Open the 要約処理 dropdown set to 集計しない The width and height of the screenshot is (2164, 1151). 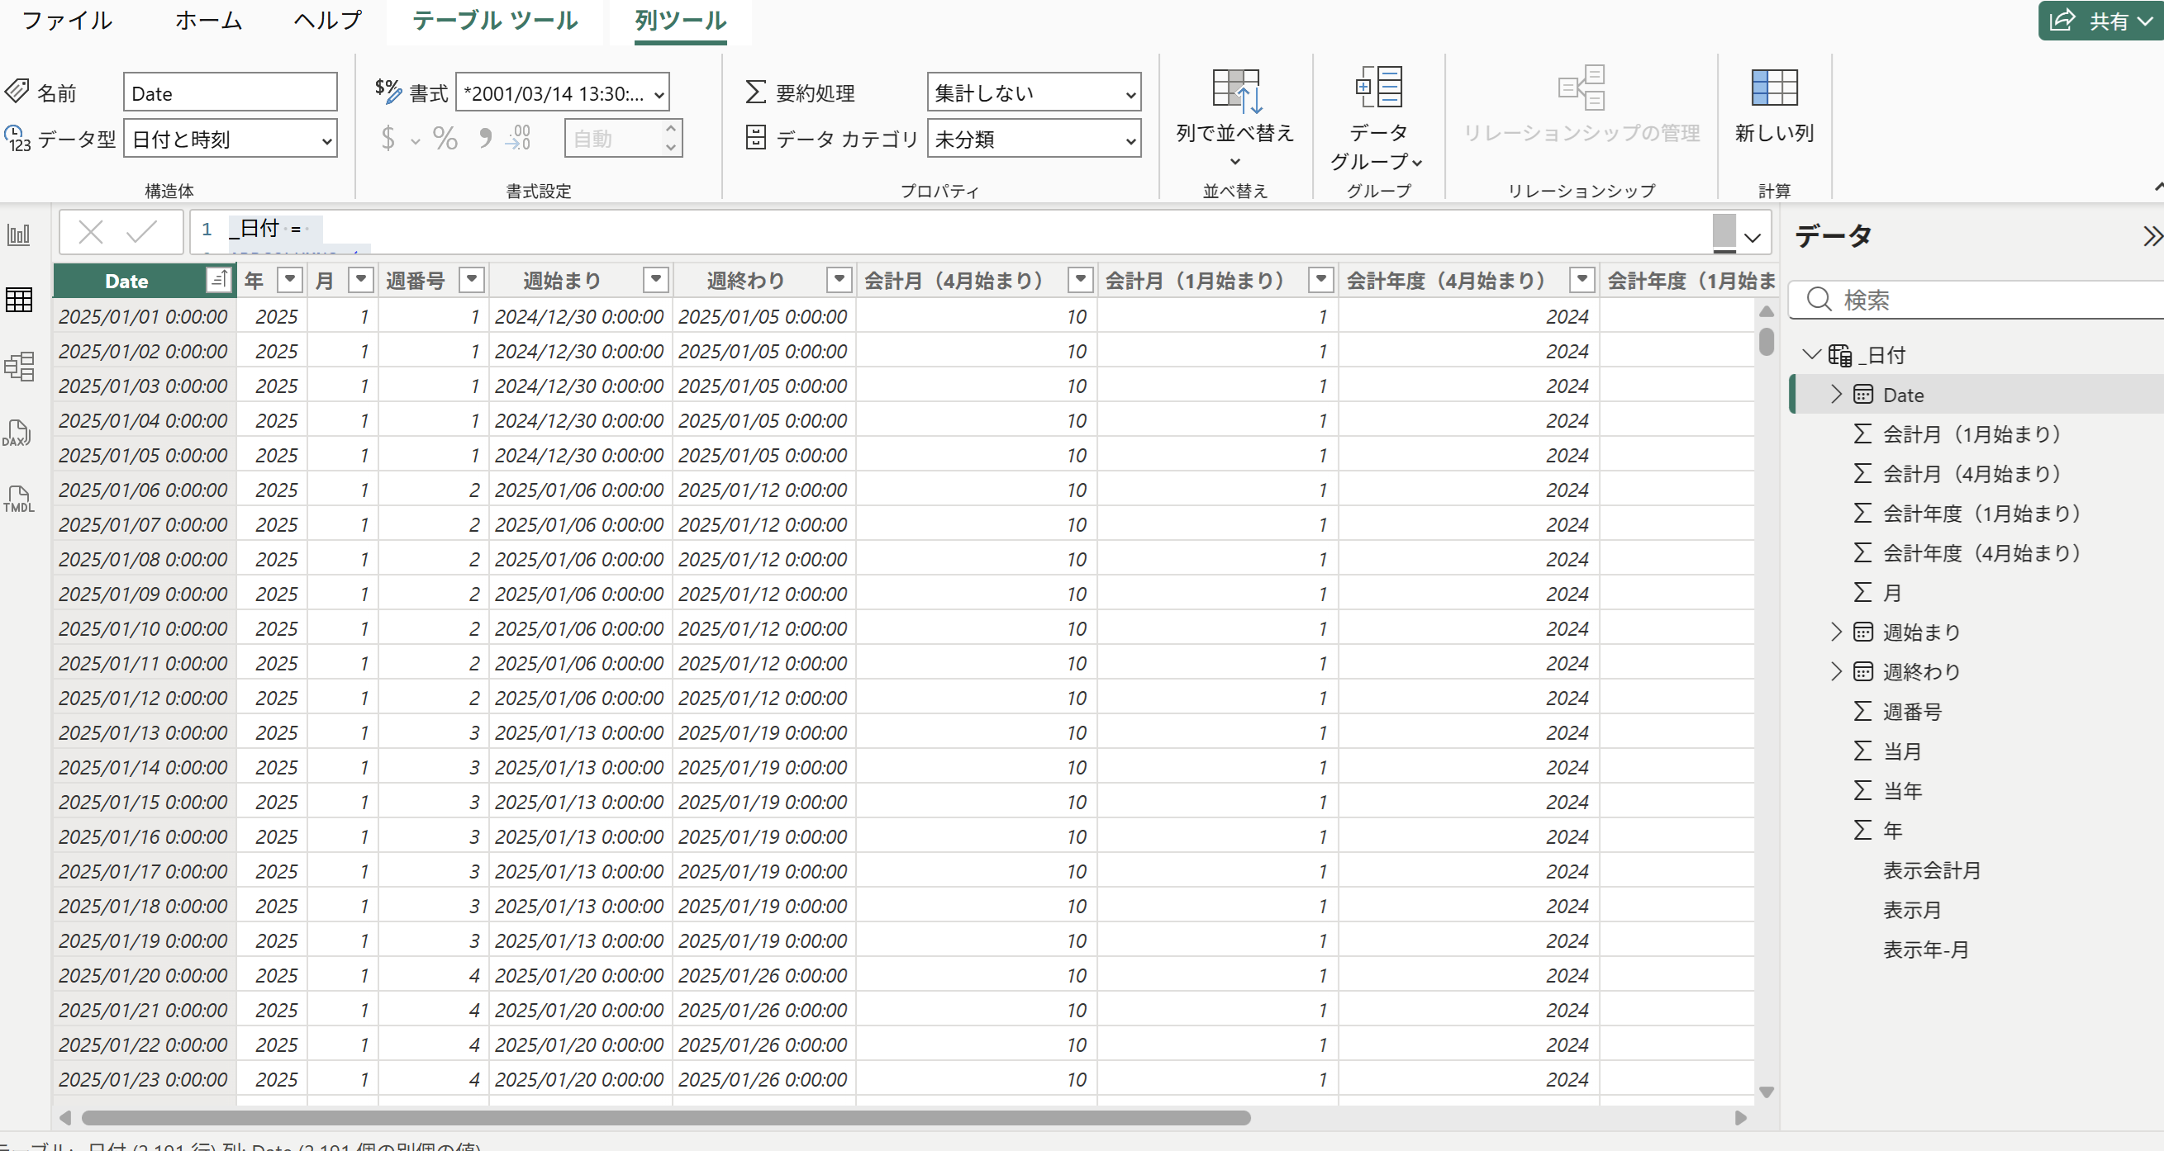coord(1034,92)
